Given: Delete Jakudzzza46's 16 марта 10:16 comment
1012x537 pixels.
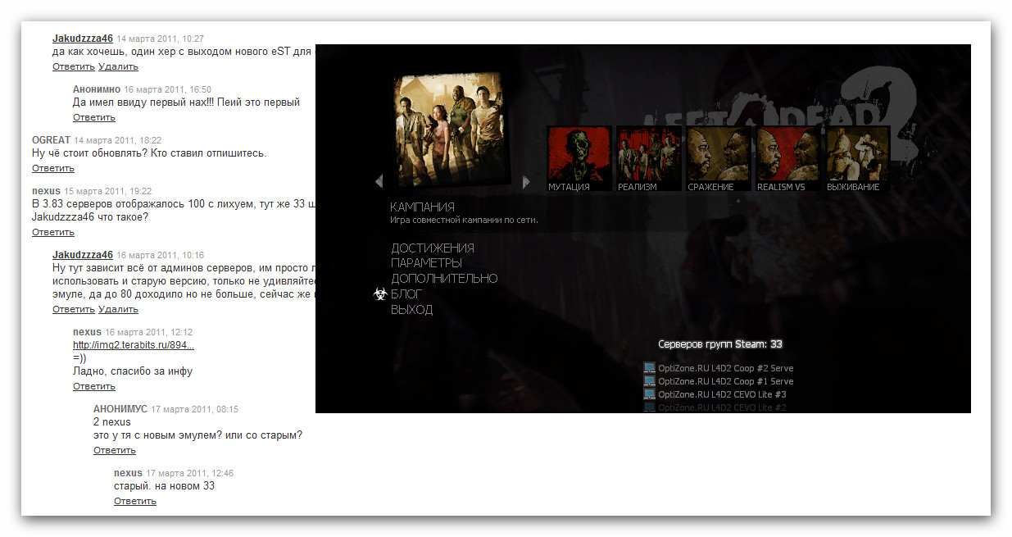Looking at the screenshot, I should pyautogui.click(x=118, y=309).
